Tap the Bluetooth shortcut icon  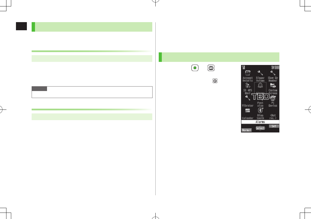pos(260,110)
